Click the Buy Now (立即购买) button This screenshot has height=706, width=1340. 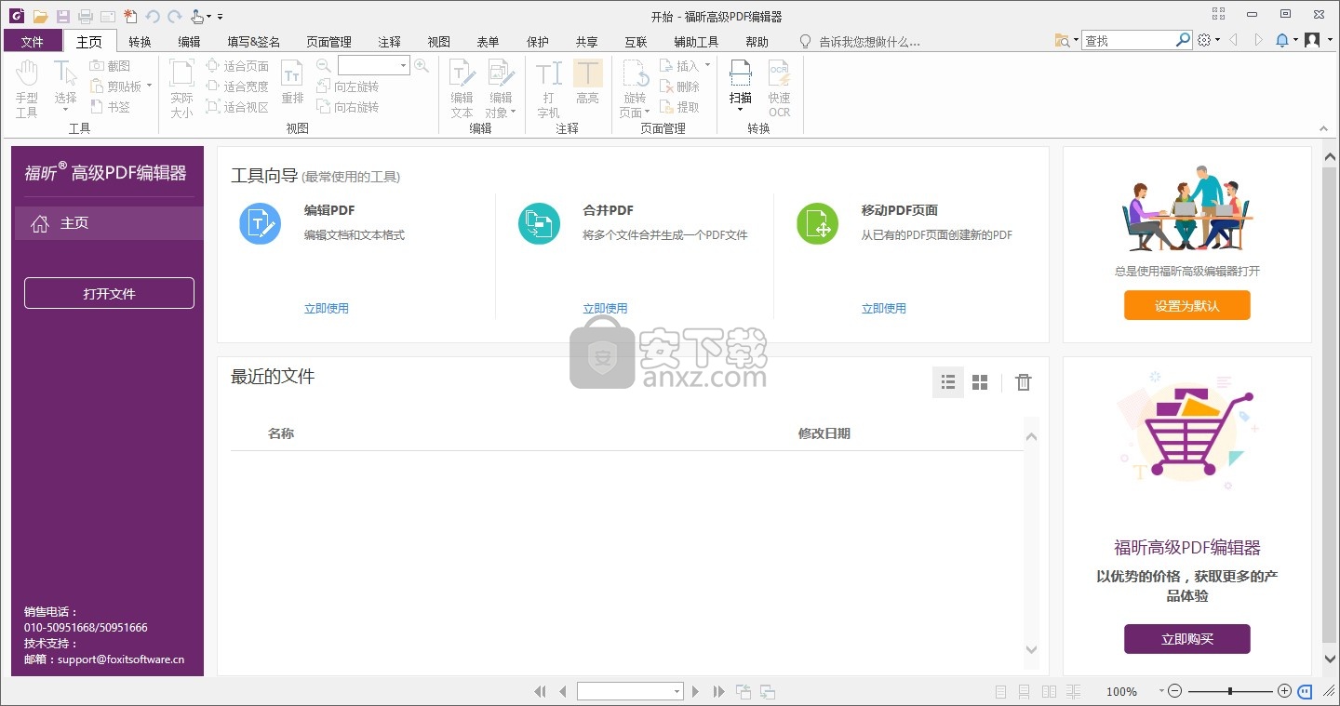pos(1186,639)
